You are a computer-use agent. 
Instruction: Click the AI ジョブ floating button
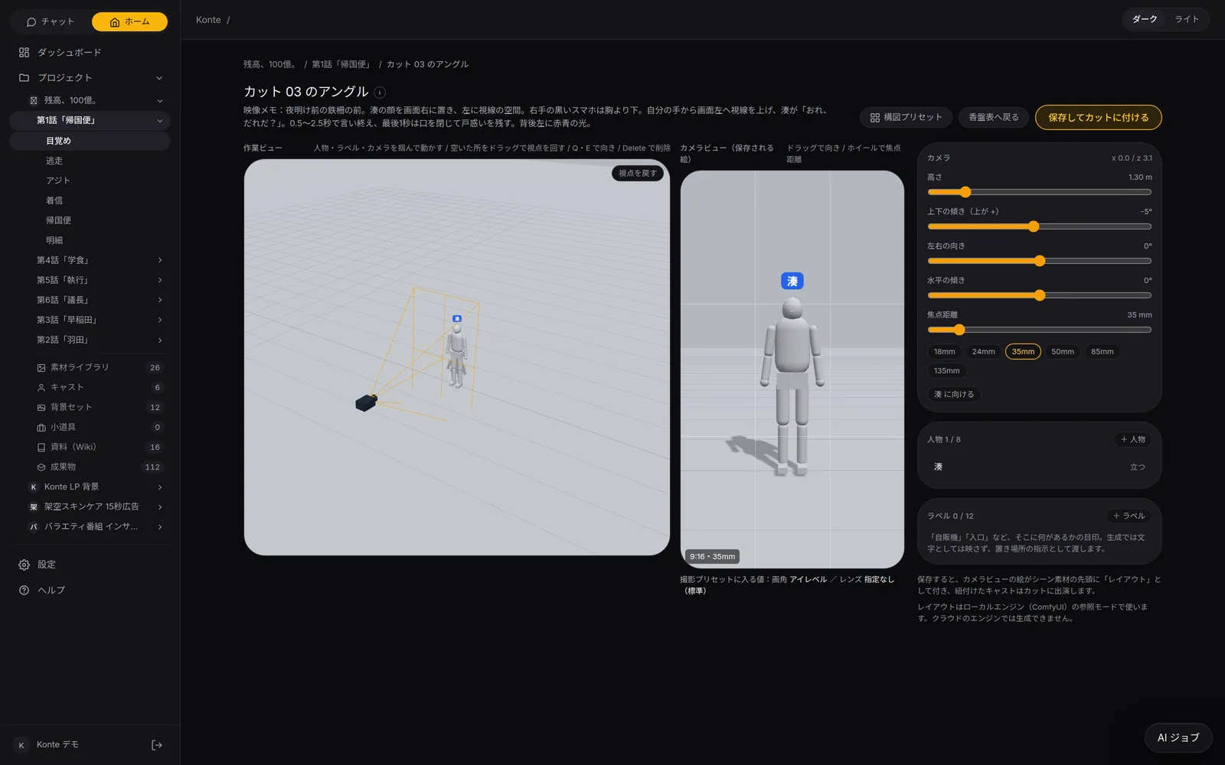click(1178, 737)
